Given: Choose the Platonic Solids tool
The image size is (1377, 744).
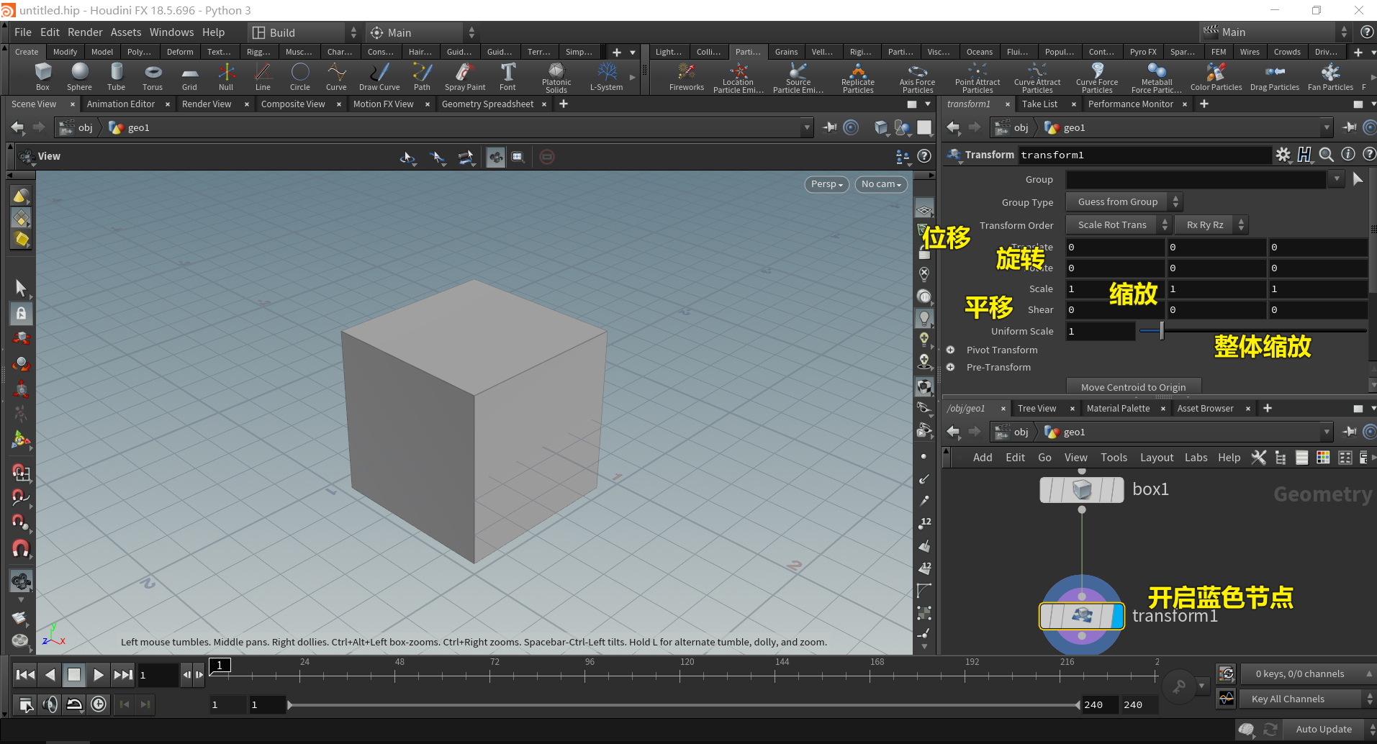Looking at the screenshot, I should 556,77.
